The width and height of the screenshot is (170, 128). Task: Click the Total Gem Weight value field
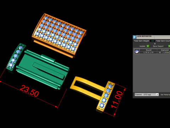point(152,41)
